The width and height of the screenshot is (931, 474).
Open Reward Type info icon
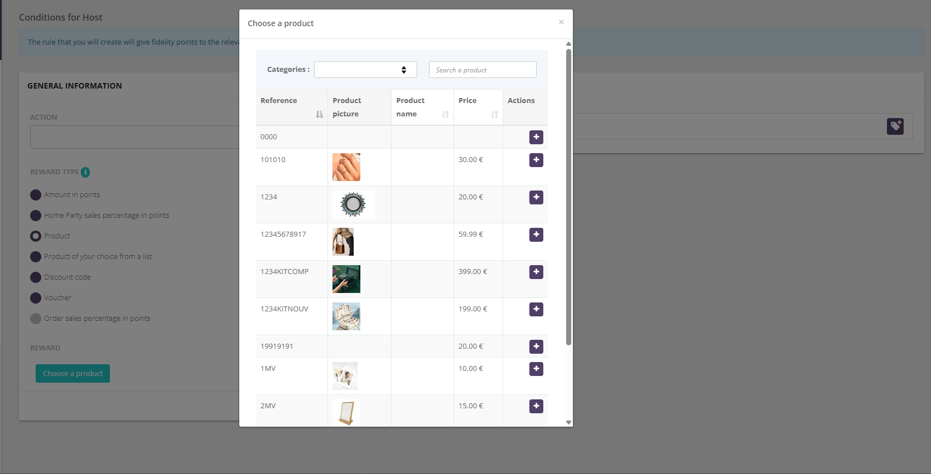[x=85, y=172]
